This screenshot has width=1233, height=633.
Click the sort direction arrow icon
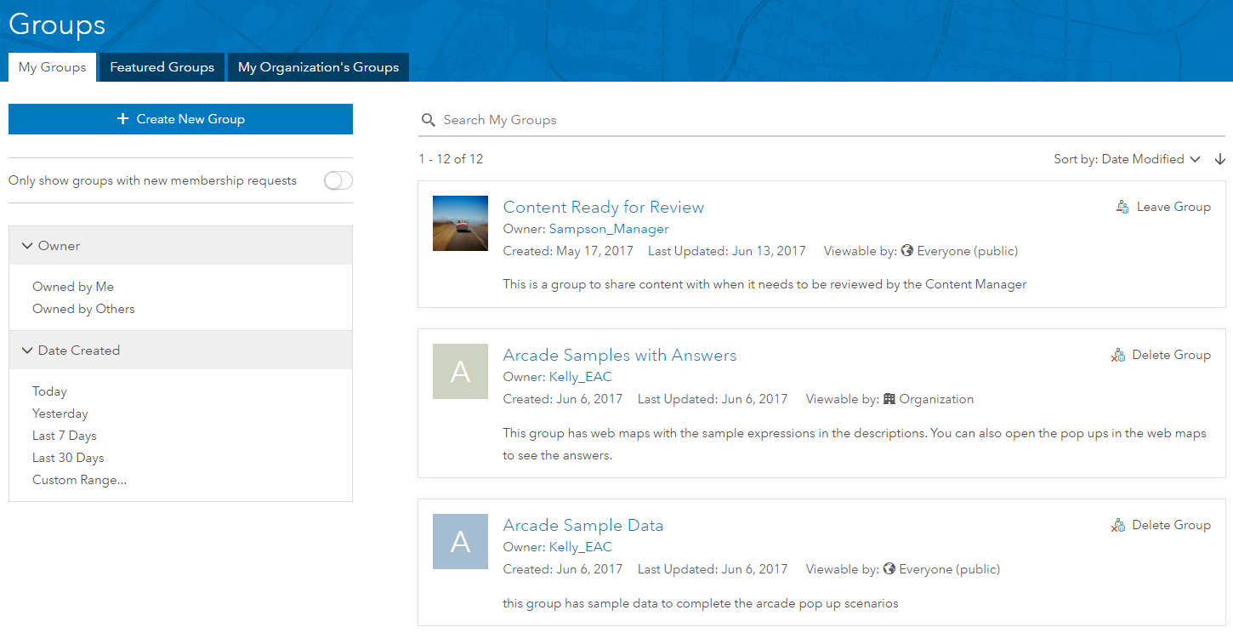1220,159
